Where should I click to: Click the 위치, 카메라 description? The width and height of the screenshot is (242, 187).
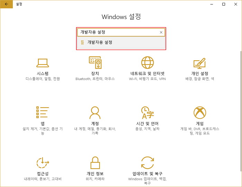coord(95,179)
